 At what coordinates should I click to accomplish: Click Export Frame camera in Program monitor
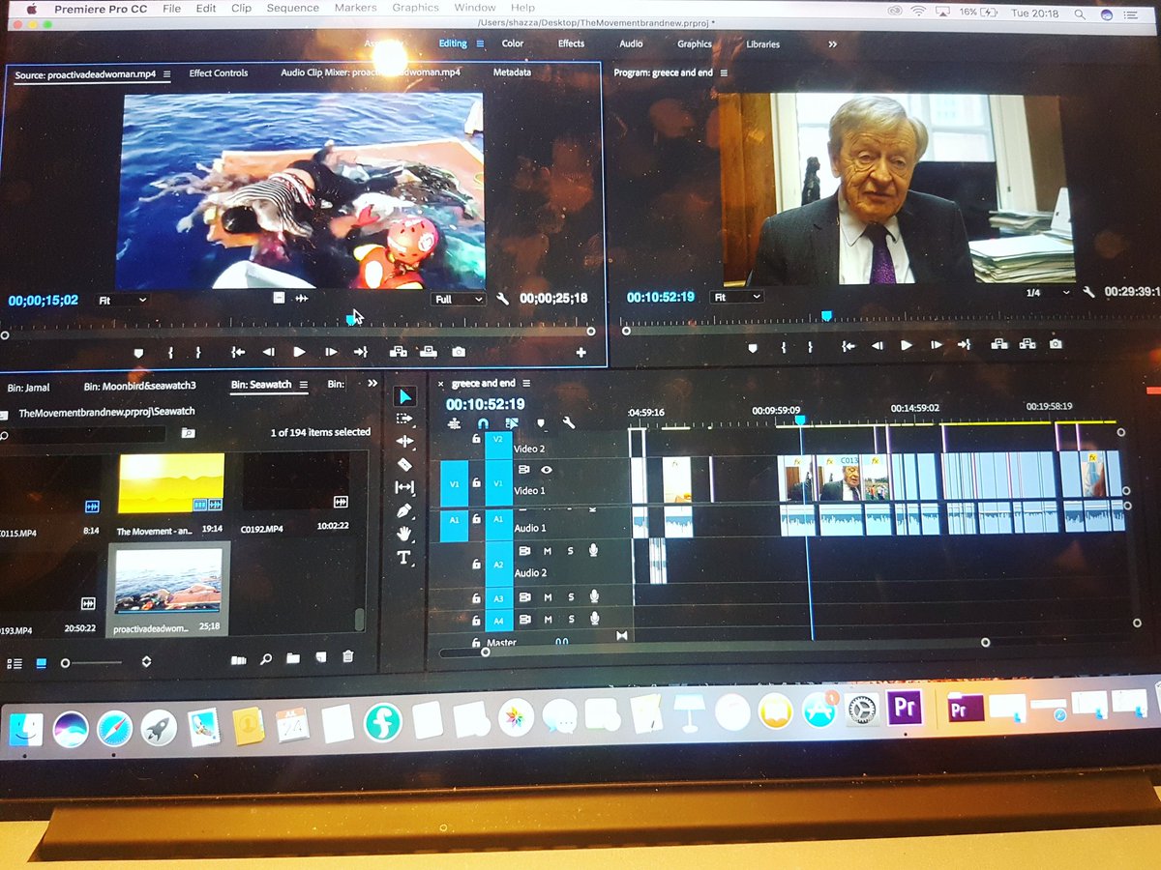[x=1056, y=344]
